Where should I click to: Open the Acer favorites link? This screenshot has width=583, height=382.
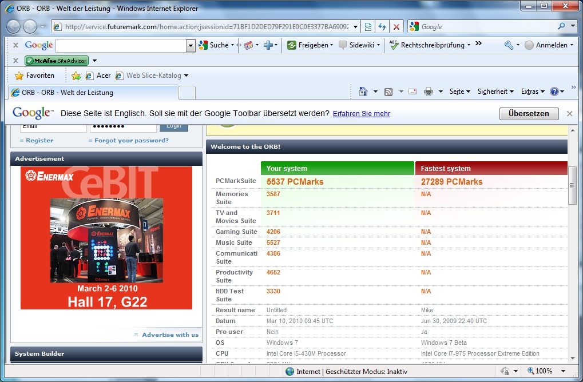point(98,75)
